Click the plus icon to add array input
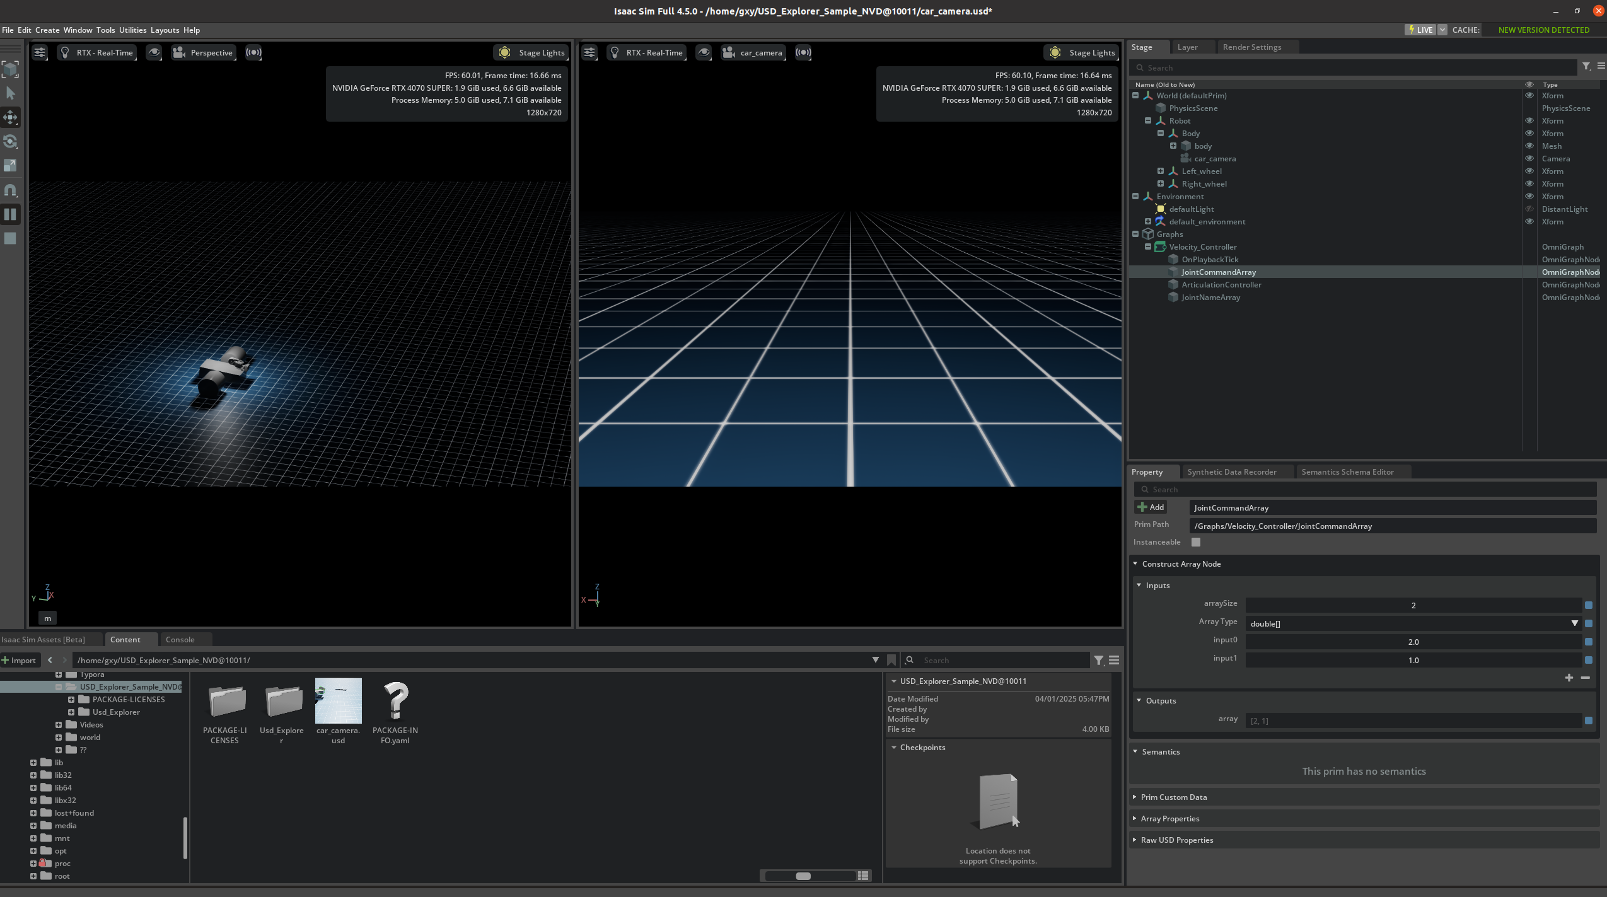Image resolution: width=1607 pixels, height=897 pixels. pos(1569,678)
